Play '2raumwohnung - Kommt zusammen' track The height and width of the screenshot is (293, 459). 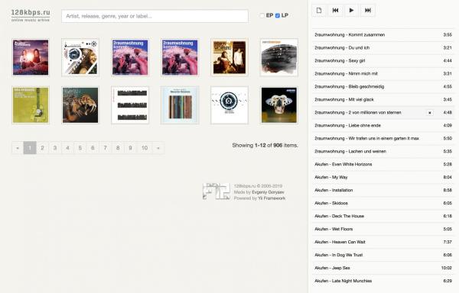[383, 35]
